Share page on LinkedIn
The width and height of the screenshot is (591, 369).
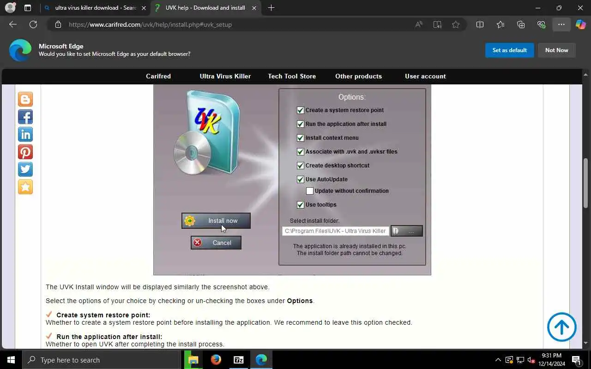pyautogui.click(x=25, y=134)
